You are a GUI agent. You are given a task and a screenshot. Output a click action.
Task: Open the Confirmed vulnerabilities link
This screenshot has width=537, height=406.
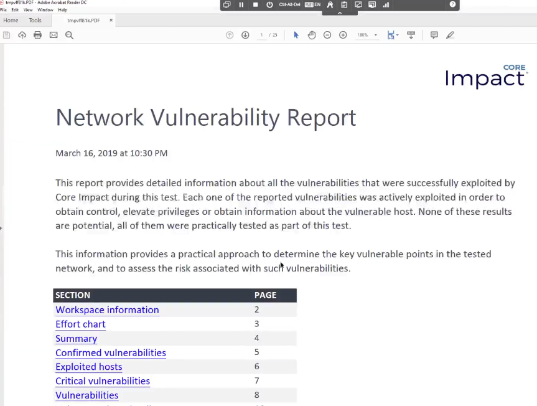111,352
